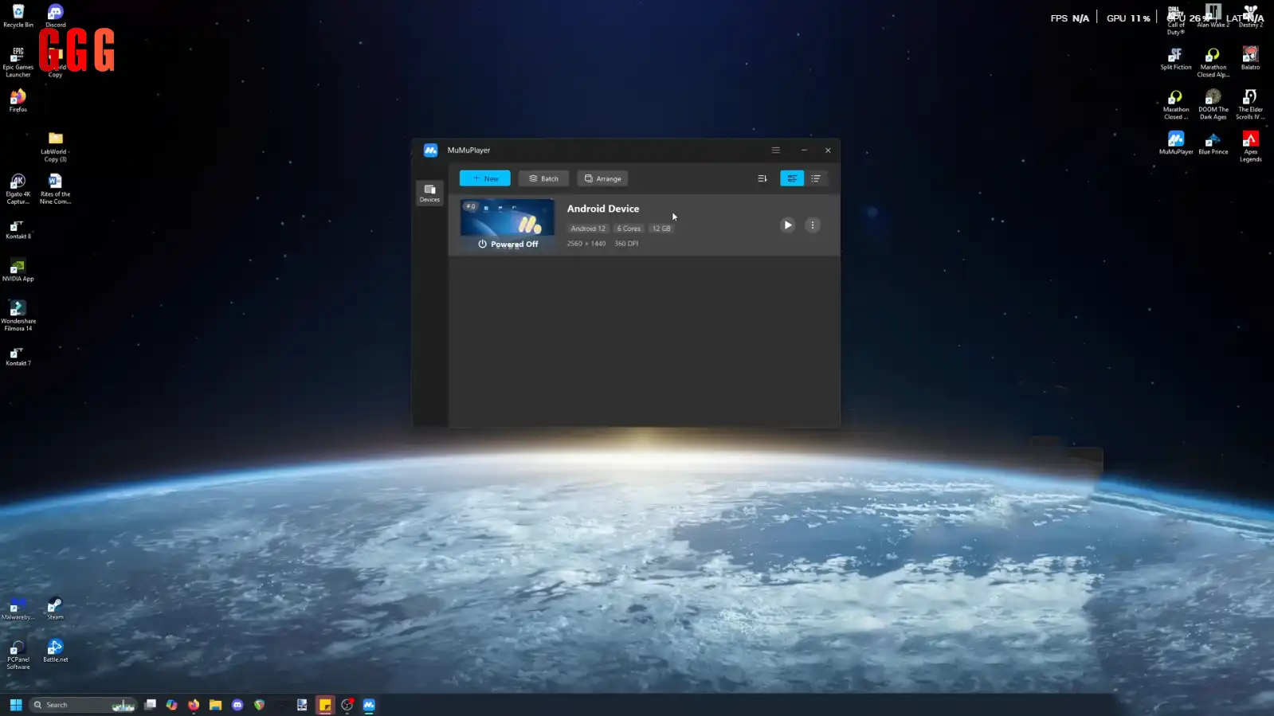Click the 12 GB memory tag

(x=661, y=229)
